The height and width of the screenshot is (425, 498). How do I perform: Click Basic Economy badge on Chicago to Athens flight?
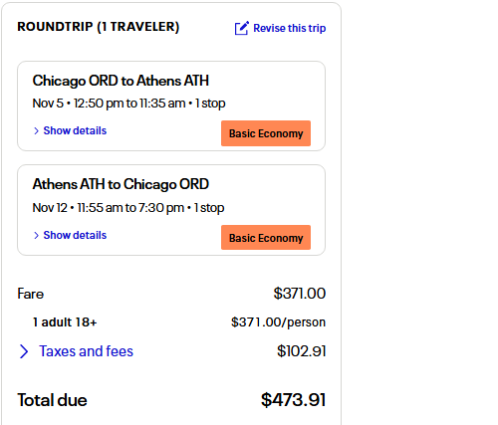pyautogui.click(x=266, y=133)
